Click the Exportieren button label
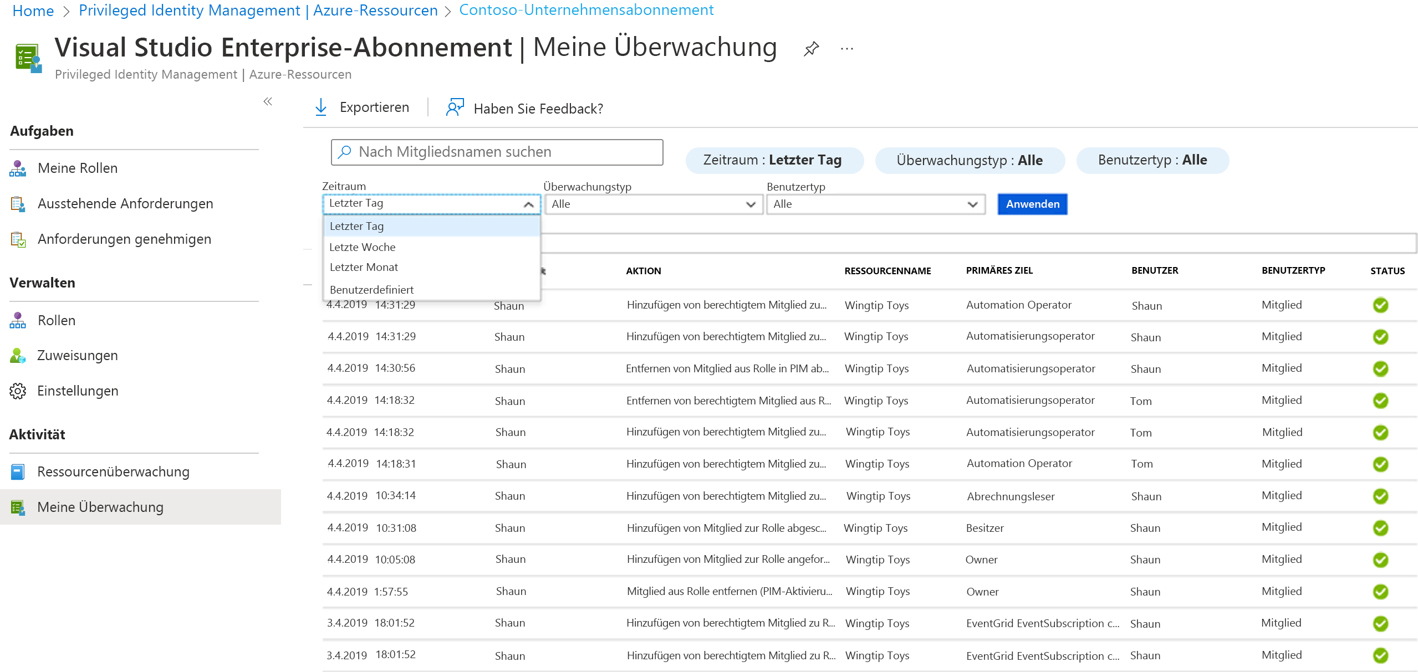Screen dimensions: 1418x672 click(374, 107)
